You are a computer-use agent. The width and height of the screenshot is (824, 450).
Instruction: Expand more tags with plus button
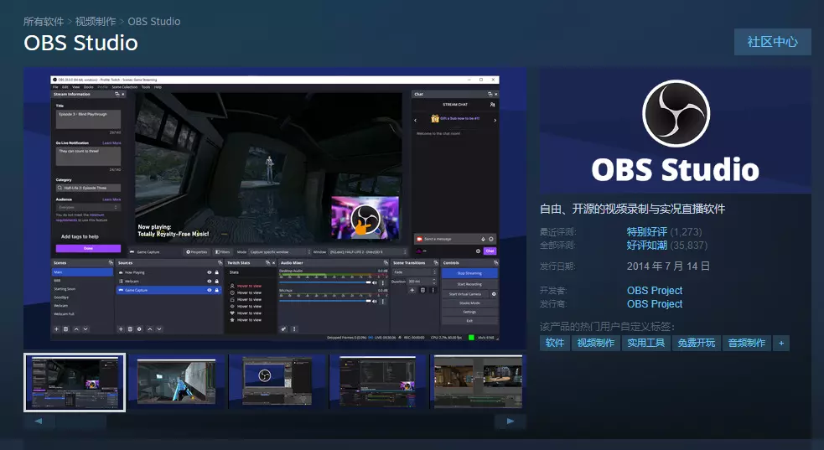tap(781, 343)
